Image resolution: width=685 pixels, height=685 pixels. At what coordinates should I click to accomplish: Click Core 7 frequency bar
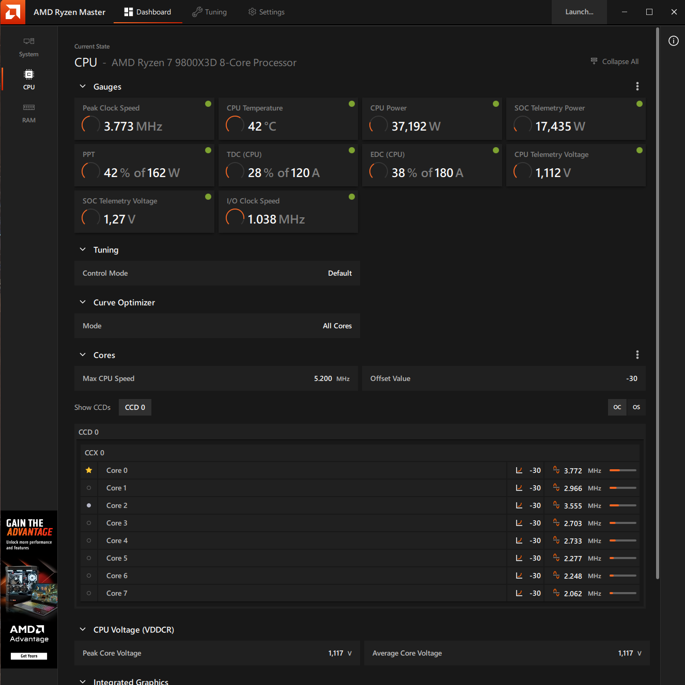(623, 593)
